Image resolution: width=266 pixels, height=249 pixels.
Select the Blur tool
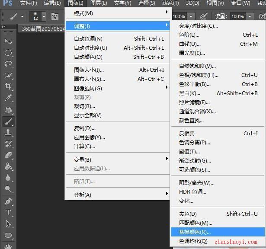[x=8, y=178]
